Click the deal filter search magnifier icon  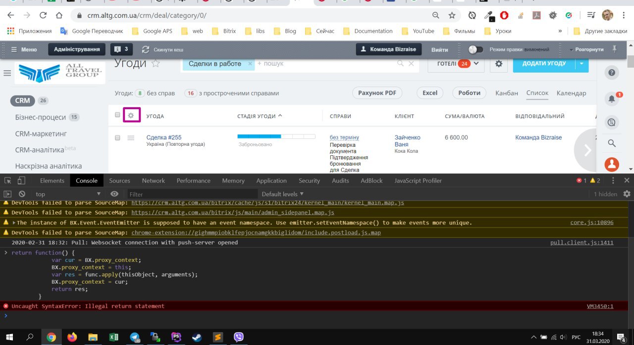pyautogui.click(x=401, y=63)
